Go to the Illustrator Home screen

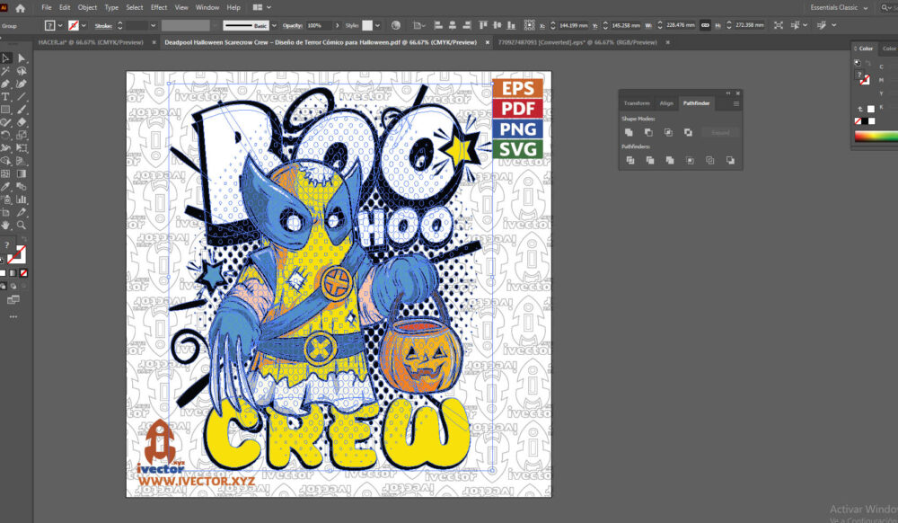coord(20,8)
